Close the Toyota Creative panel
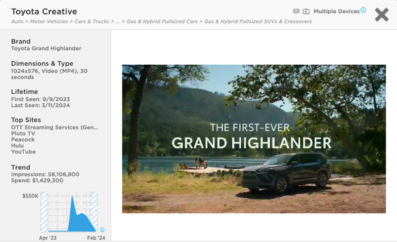The height and width of the screenshot is (242, 397). [x=382, y=15]
